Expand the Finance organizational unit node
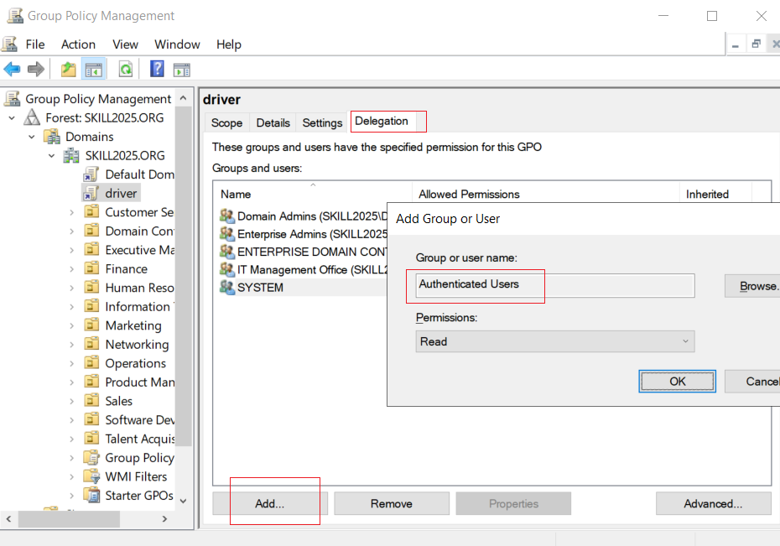 coord(71,269)
